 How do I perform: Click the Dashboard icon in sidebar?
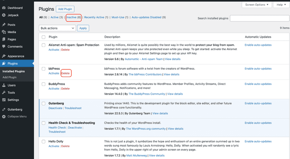(4, 8)
